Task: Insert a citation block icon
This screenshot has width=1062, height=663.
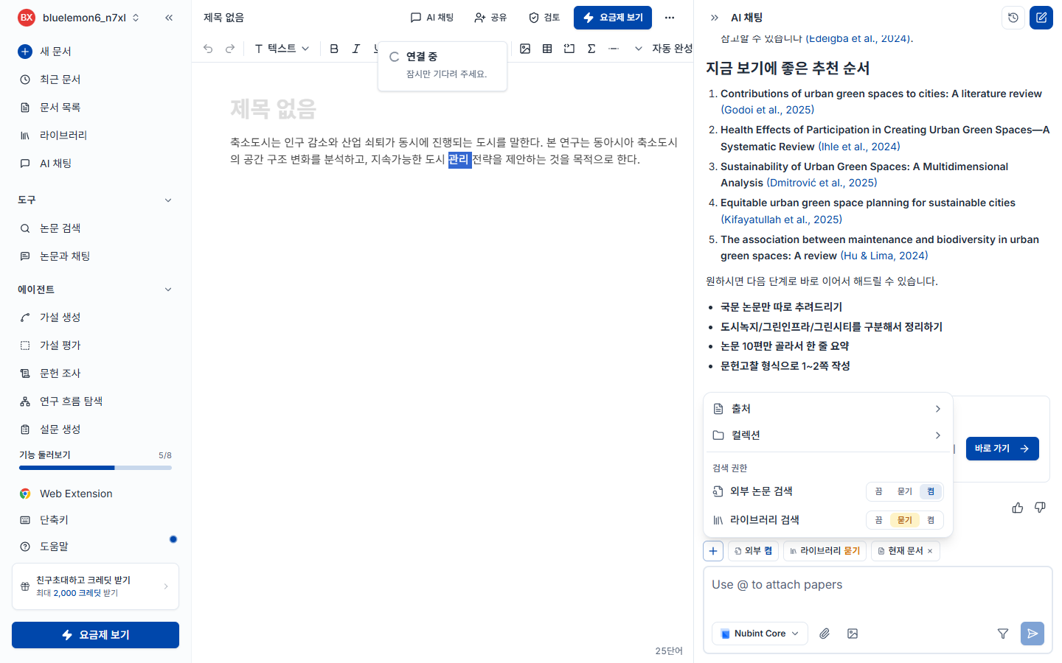Action: 569,49
